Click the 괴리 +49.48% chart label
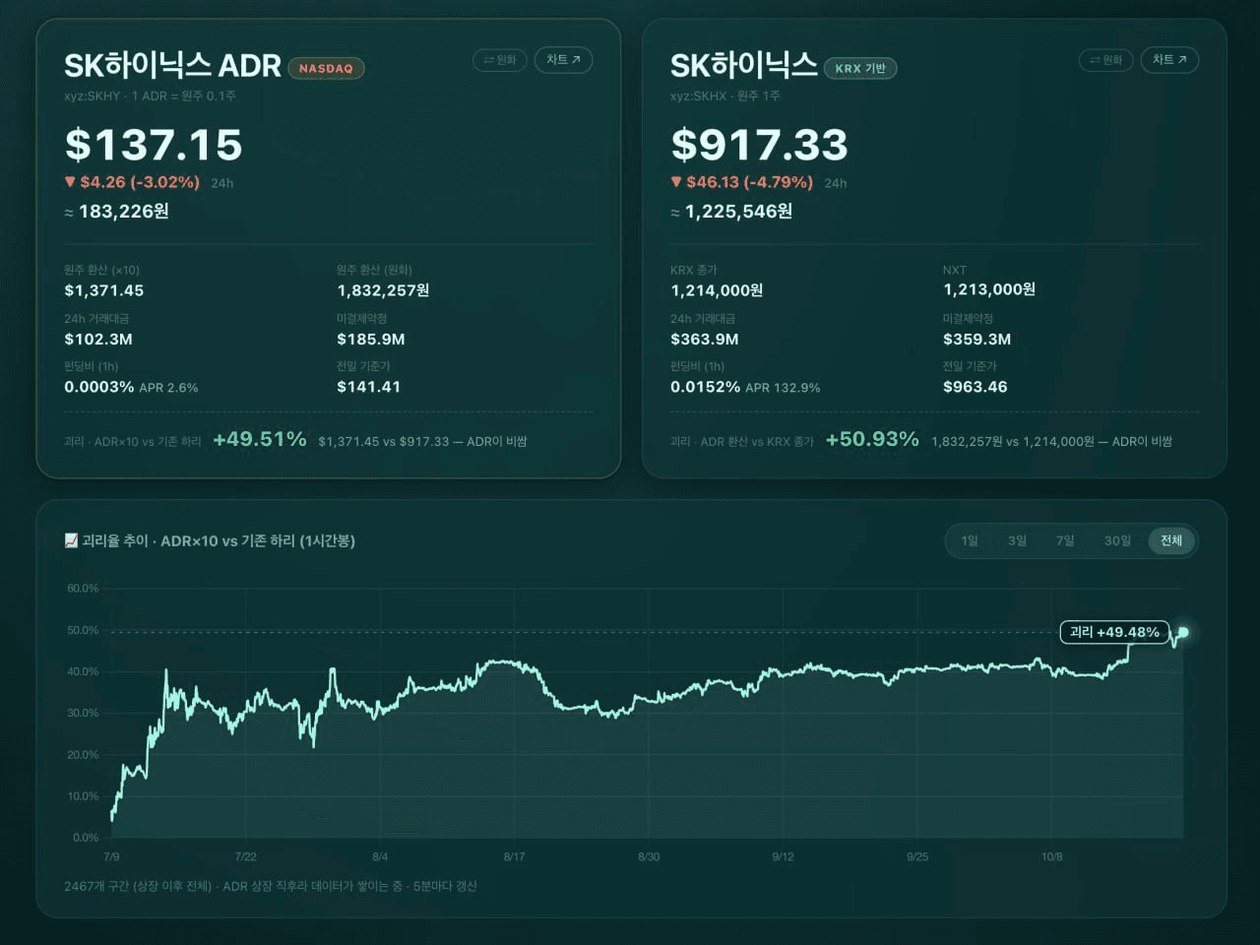Image resolution: width=1260 pixels, height=945 pixels. point(1114,632)
